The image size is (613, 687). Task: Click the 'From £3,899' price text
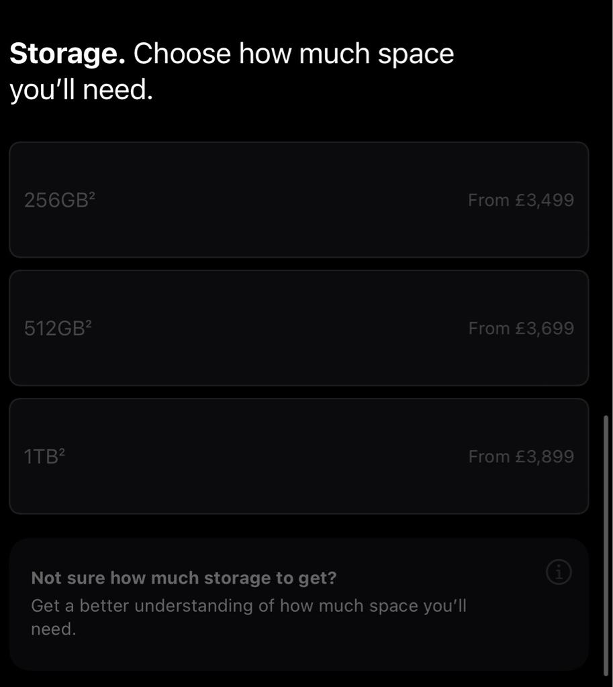(x=521, y=456)
